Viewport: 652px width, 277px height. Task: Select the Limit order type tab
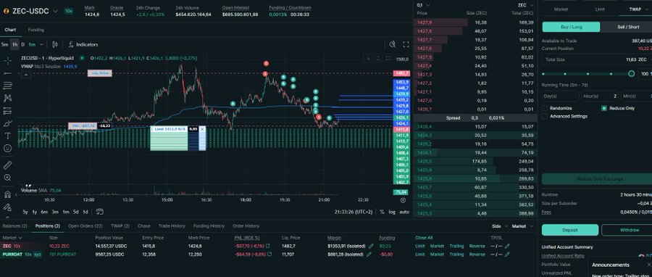(600, 9)
